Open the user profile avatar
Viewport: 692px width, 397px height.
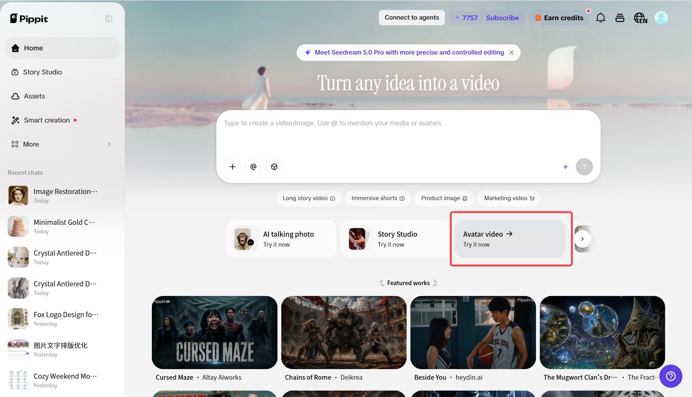(x=661, y=18)
